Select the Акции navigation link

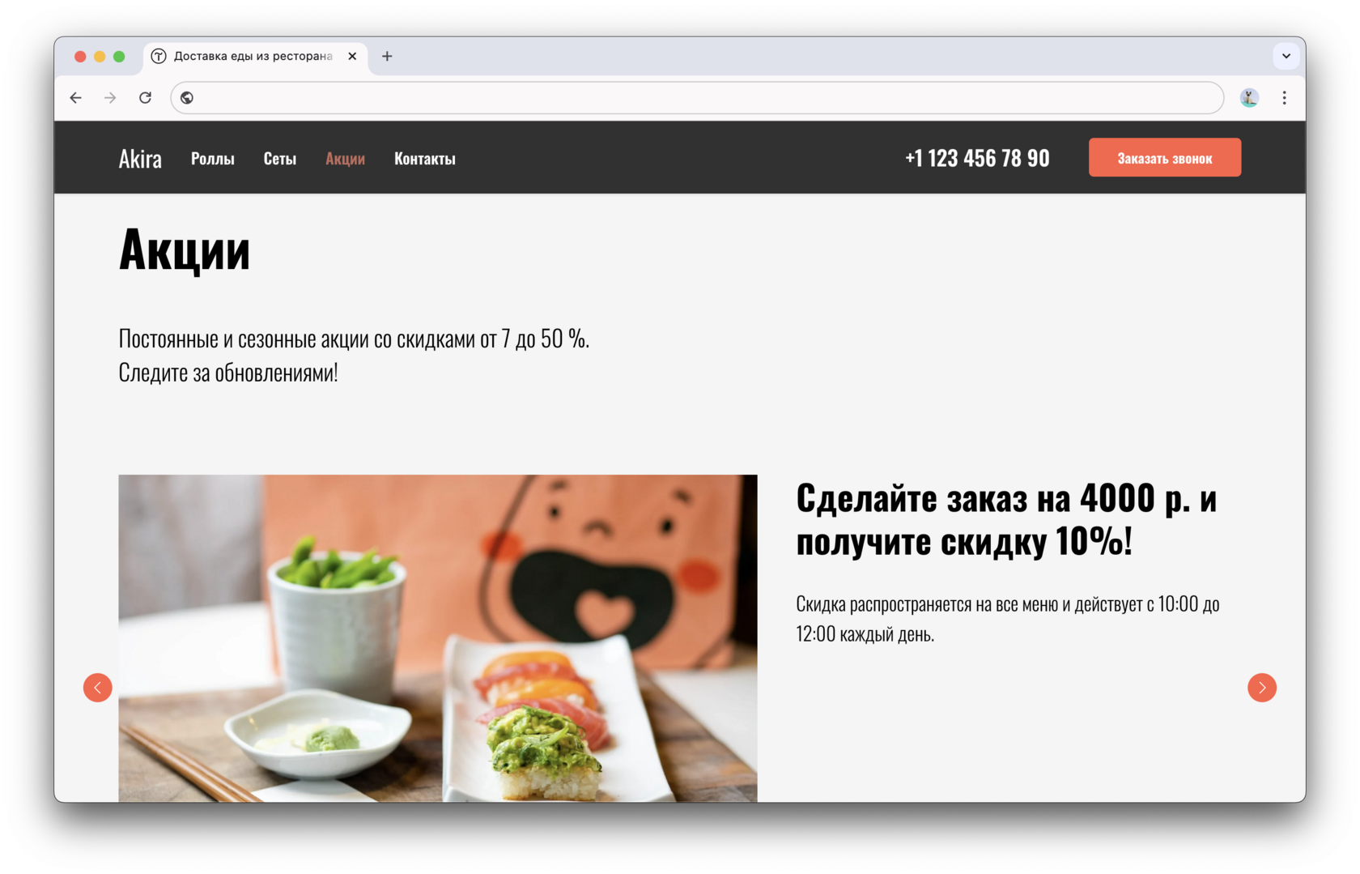[345, 159]
